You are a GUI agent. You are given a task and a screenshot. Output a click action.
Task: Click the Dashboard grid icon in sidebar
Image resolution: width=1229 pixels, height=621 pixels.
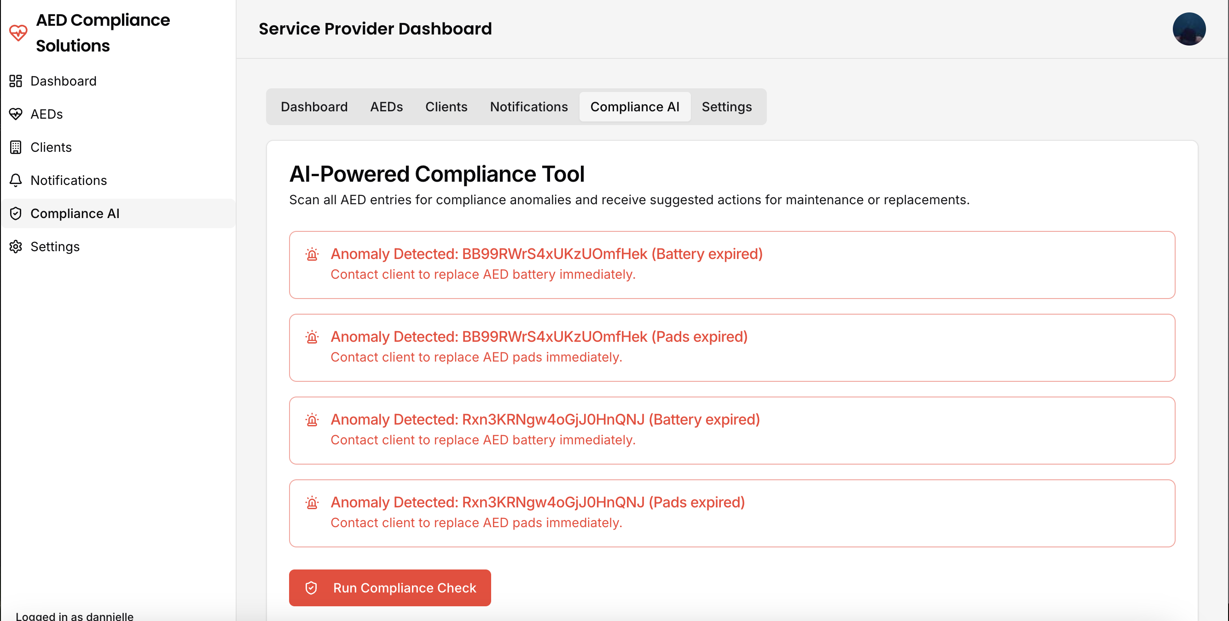tap(16, 81)
